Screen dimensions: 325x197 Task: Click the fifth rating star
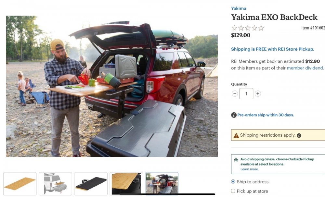(261, 28)
